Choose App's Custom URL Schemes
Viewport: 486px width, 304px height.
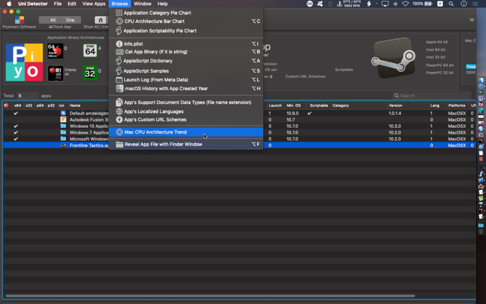[x=186, y=119]
